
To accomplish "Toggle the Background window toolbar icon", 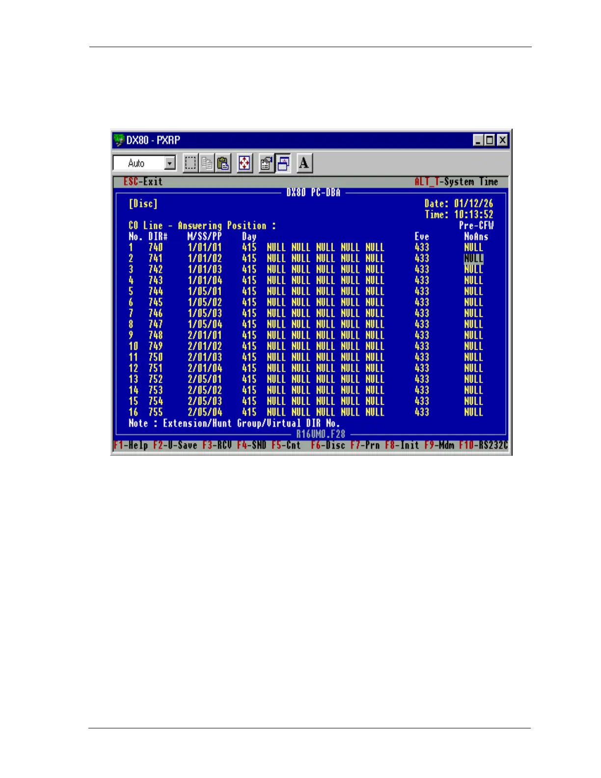I will click(x=283, y=163).
